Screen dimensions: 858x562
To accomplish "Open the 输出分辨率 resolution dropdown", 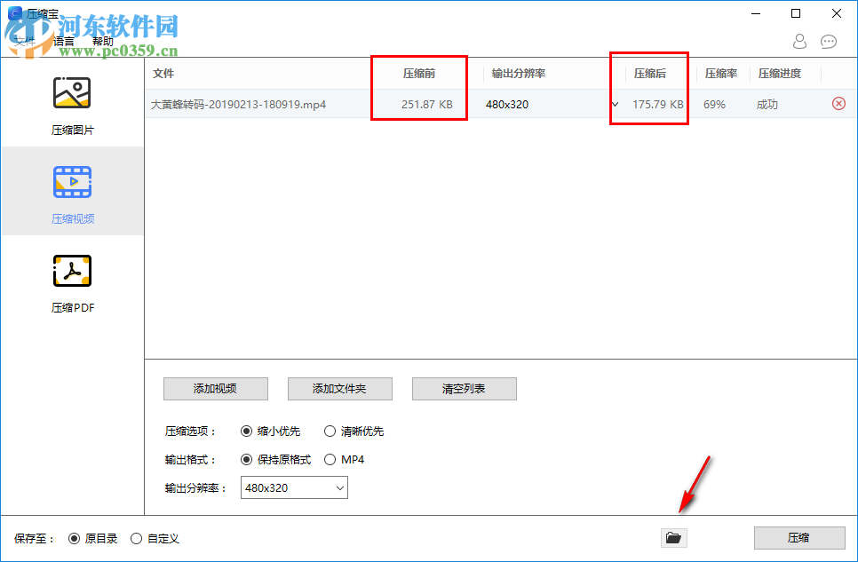I will click(x=293, y=487).
